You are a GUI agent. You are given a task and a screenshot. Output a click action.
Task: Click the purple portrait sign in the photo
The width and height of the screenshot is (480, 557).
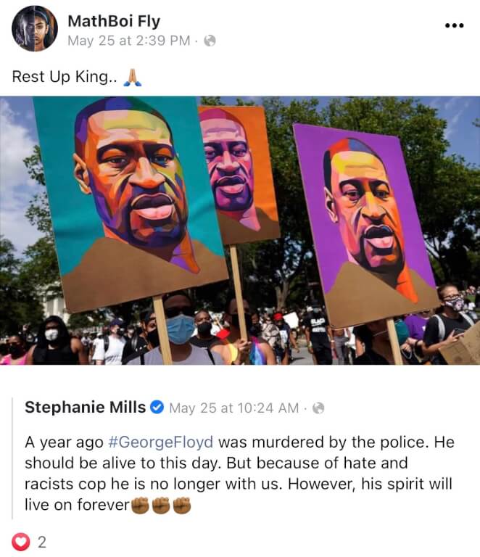(x=365, y=224)
